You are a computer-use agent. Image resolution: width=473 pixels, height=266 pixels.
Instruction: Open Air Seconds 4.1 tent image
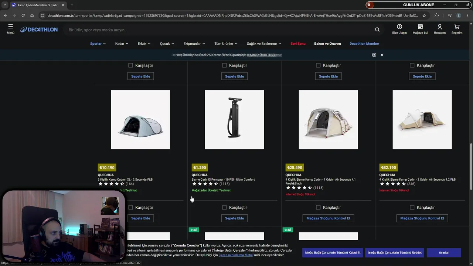click(329, 120)
